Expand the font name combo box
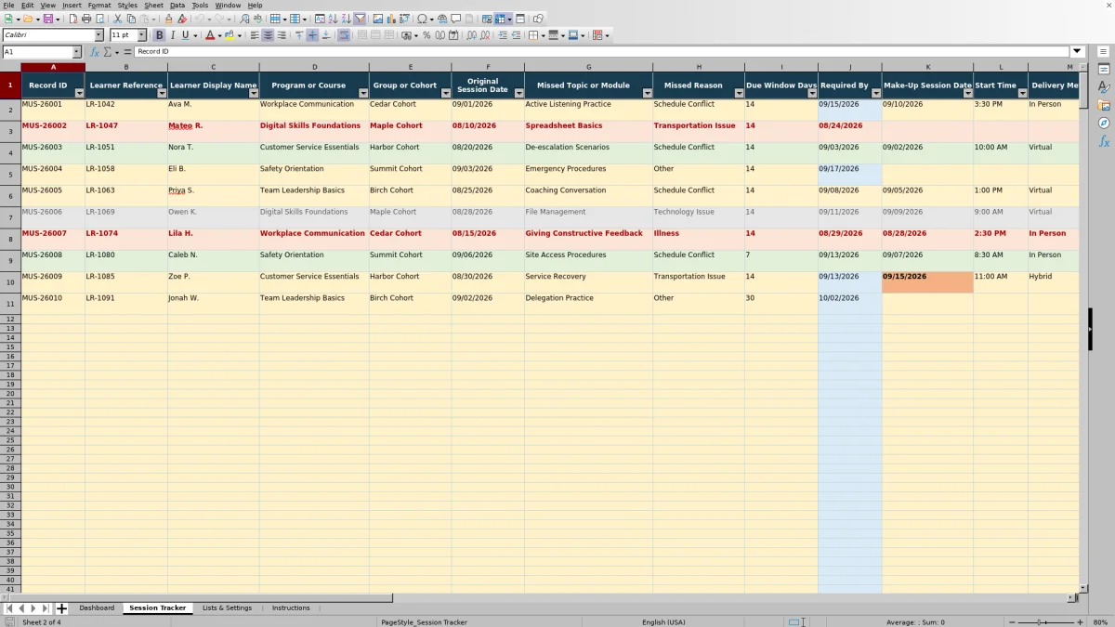The height and width of the screenshot is (627, 1115). point(98,35)
